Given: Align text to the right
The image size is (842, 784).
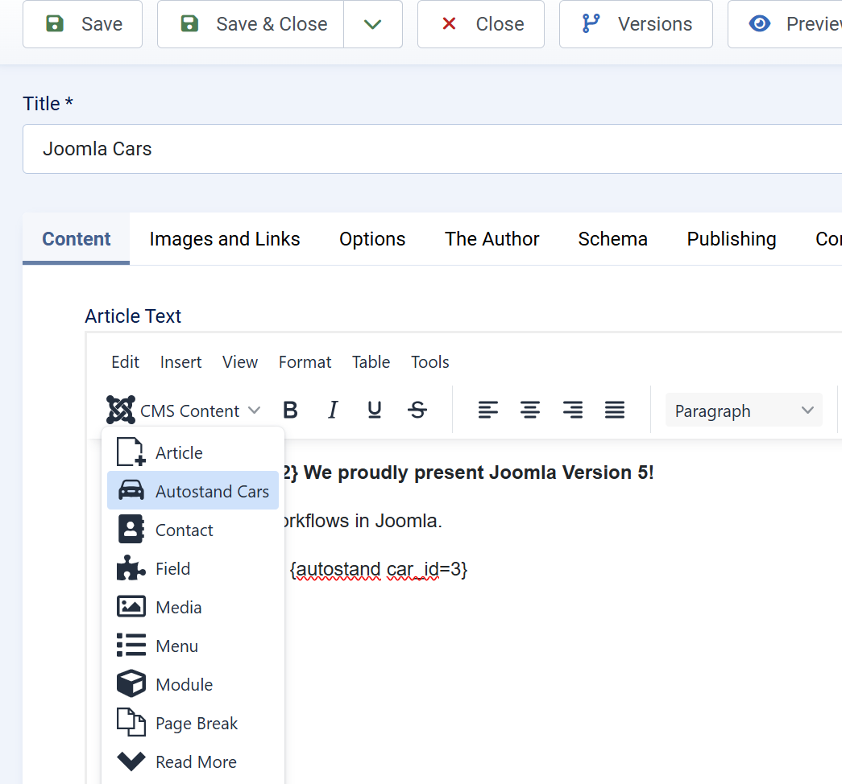Looking at the screenshot, I should (572, 411).
